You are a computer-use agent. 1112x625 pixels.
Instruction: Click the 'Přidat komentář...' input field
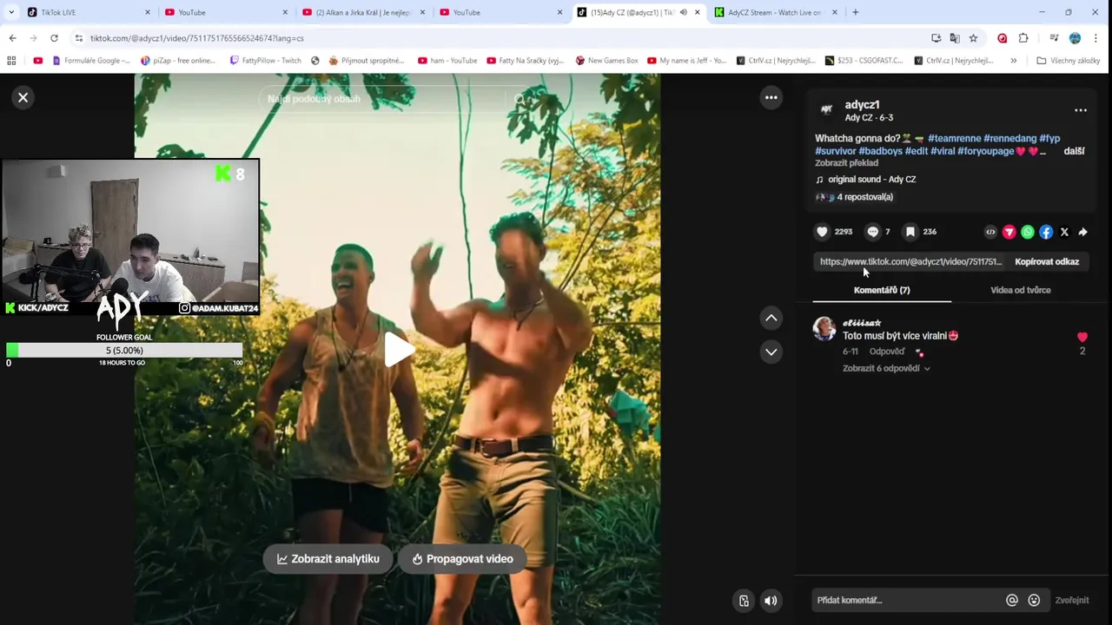click(x=906, y=600)
